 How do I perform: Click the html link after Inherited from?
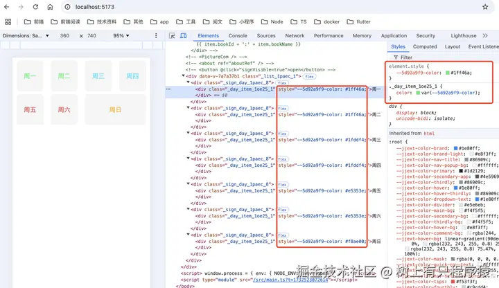point(429,134)
